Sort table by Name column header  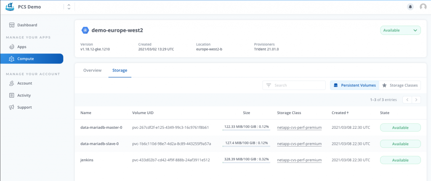pos(86,113)
